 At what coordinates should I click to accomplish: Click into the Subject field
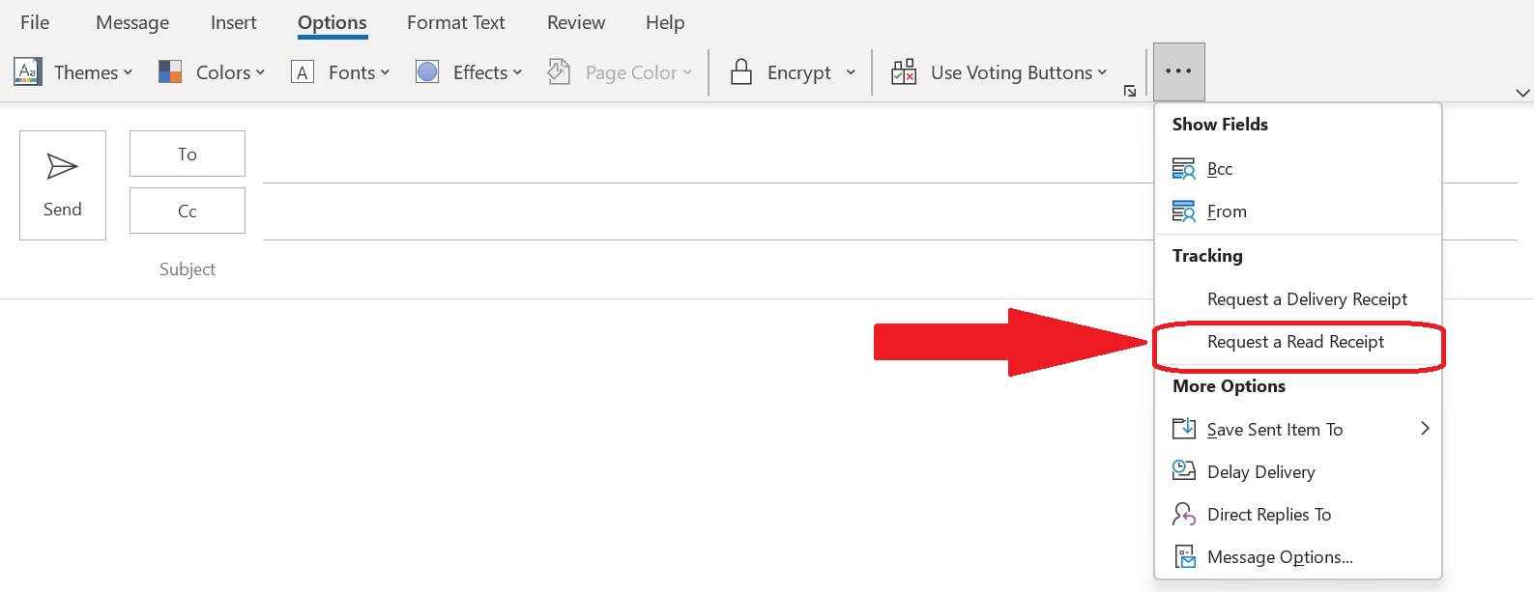click(677, 269)
